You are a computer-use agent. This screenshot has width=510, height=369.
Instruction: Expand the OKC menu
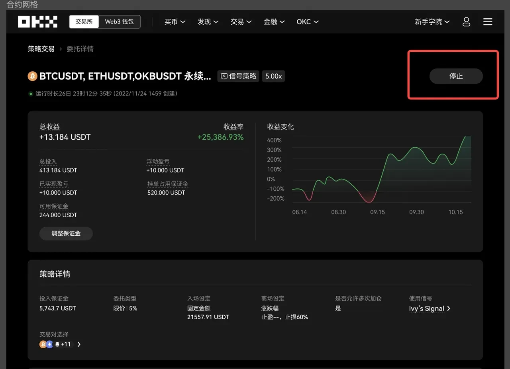308,21
